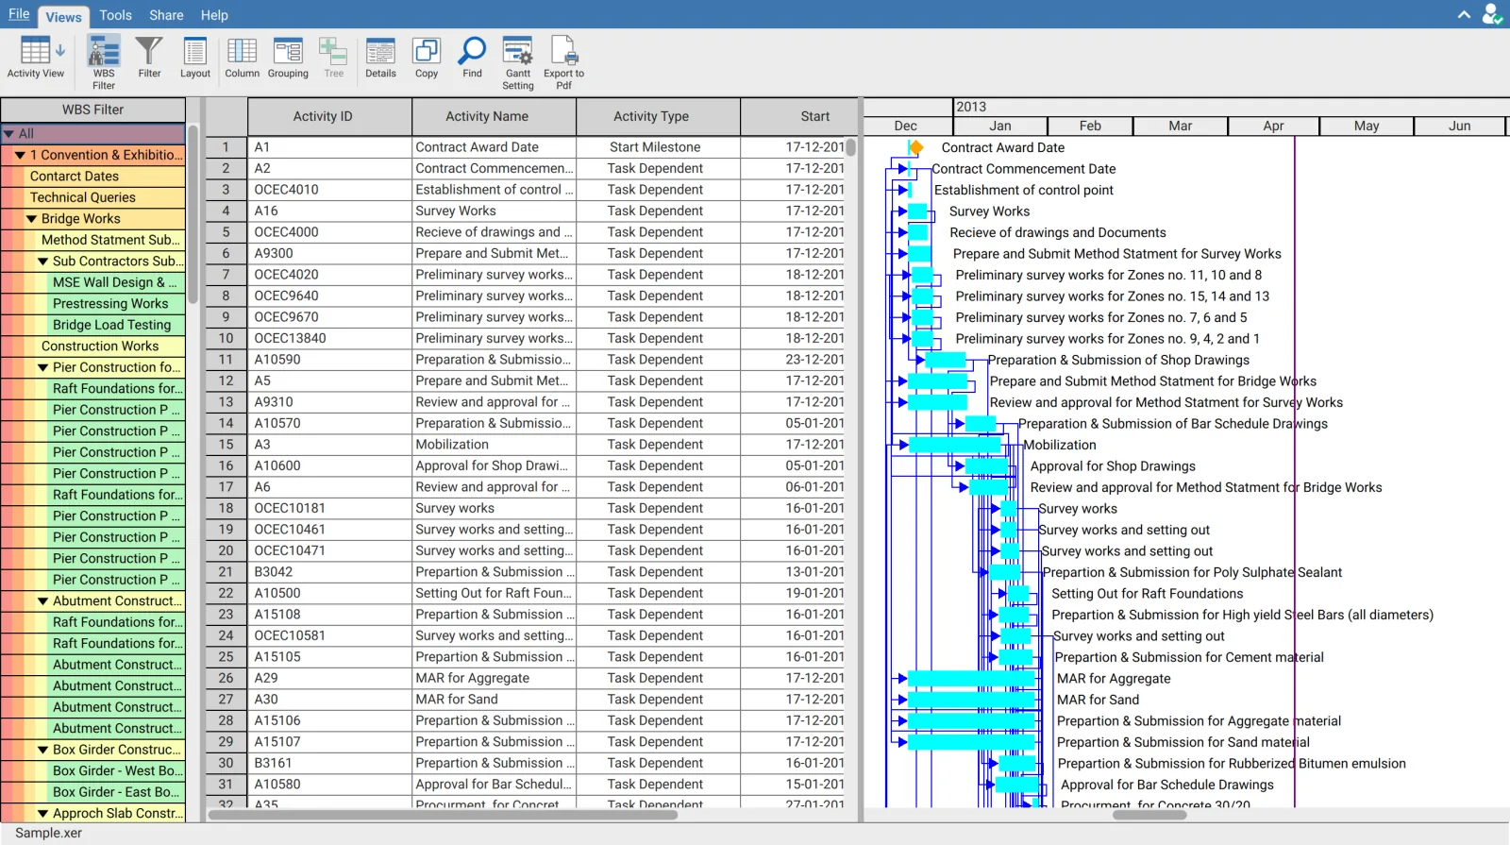Open the Find tool
Screen dimensions: 1510x845
tap(472, 58)
